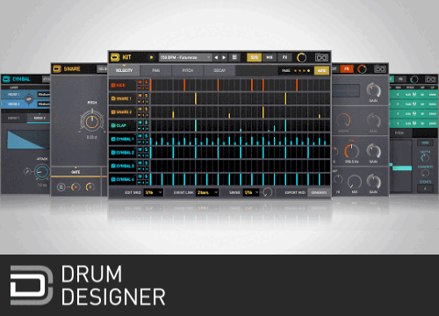Click the envelope shape display in Cymbal window

(28, 140)
